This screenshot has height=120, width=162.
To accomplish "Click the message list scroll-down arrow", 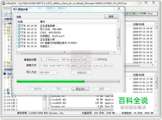I will [118, 49].
